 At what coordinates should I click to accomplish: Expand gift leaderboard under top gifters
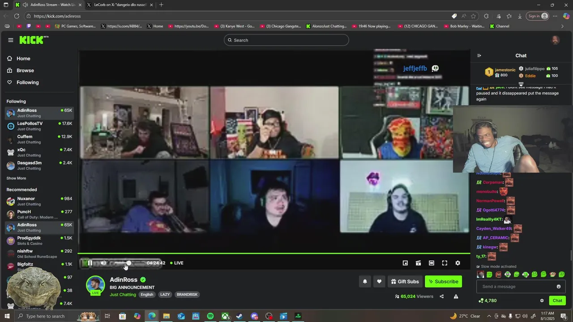521,84
